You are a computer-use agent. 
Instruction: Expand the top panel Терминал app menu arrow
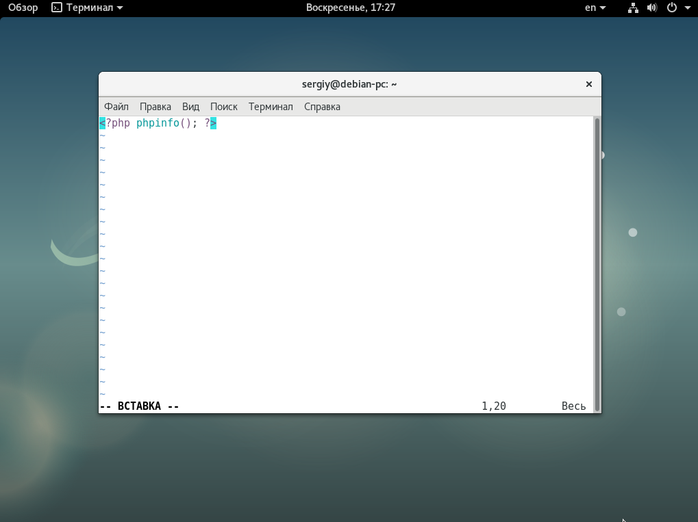point(120,8)
